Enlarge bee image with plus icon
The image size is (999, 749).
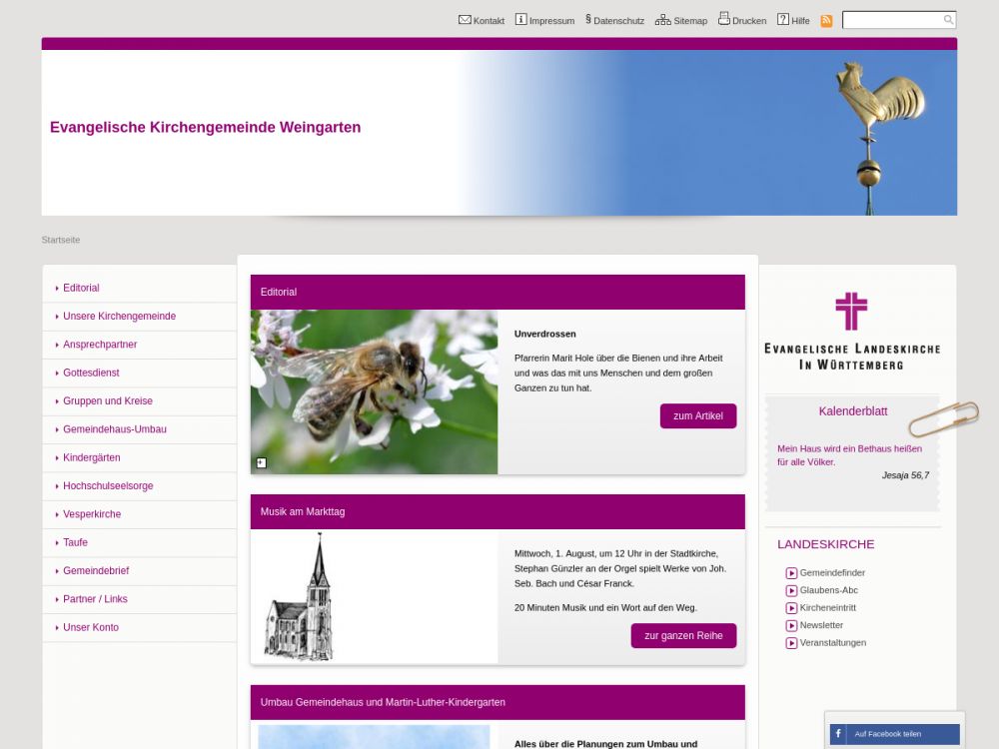pyautogui.click(x=261, y=462)
